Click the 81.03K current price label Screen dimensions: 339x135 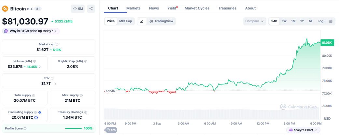click(327, 43)
